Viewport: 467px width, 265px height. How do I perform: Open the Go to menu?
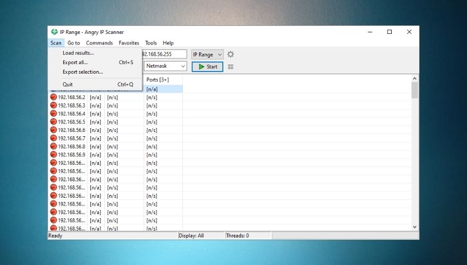coord(74,43)
